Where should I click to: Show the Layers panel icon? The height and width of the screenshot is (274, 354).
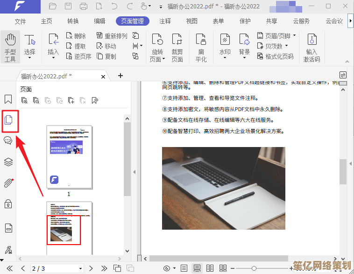click(8, 162)
